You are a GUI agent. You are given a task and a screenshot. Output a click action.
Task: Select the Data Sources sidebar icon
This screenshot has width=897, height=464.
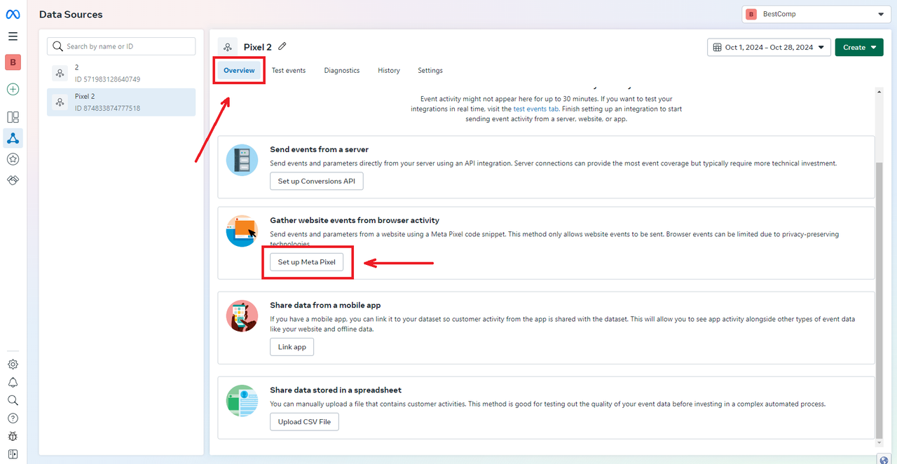coord(13,138)
